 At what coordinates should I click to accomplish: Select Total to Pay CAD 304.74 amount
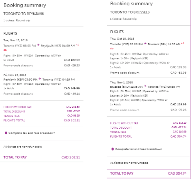(x=177, y=174)
